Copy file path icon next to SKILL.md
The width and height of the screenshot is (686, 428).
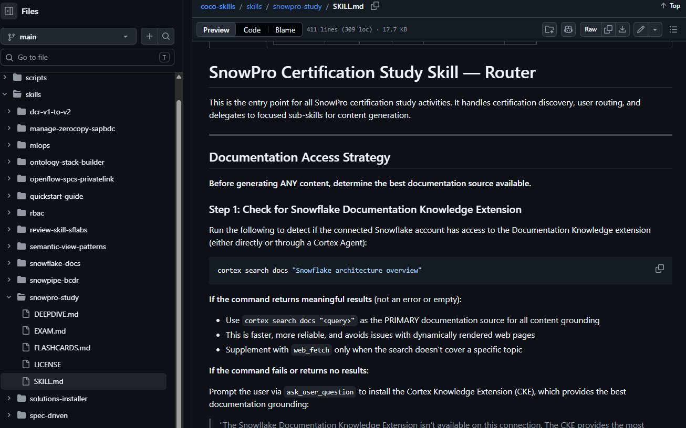tap(375, 6)
